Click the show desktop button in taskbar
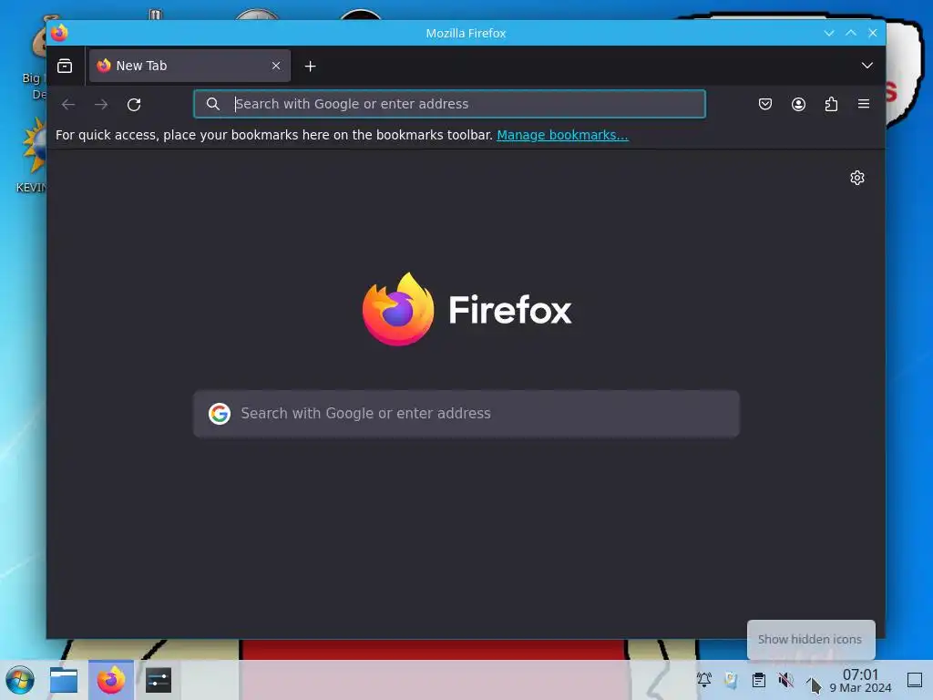 pos(915,679)
